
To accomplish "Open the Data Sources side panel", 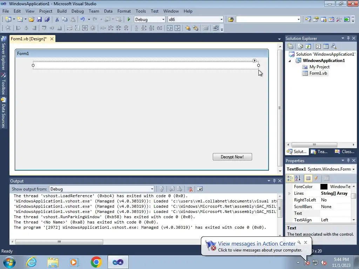I will tap(4, 113).
